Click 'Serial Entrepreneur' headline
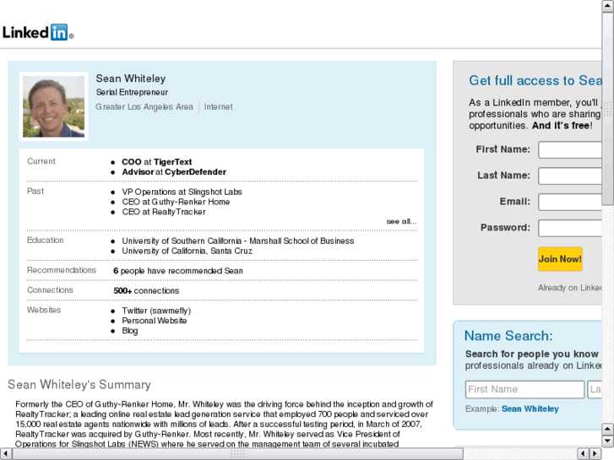The width and height of the screenshot is (614, 460). pos(132,92)
